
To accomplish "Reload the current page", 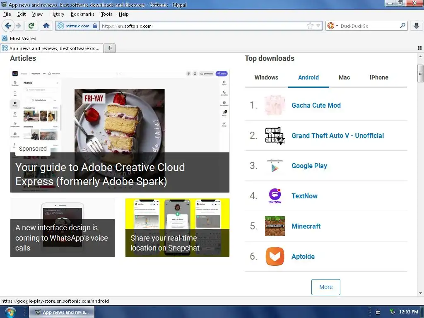I will pyautogui.click(x=31, y=26).
